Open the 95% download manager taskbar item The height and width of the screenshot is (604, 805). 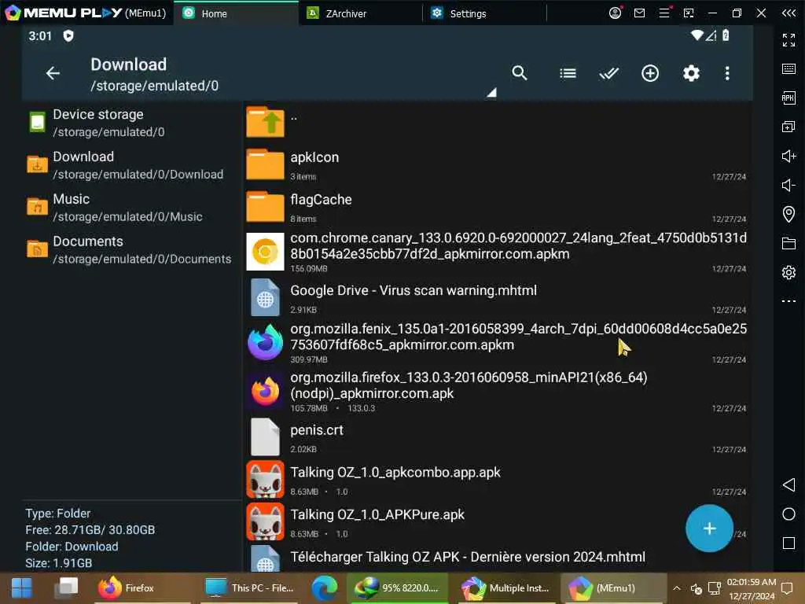[398, 588]
